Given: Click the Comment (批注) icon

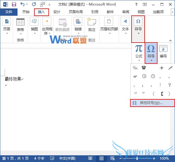Looking at the screenshot, I should tap(92, 21).
